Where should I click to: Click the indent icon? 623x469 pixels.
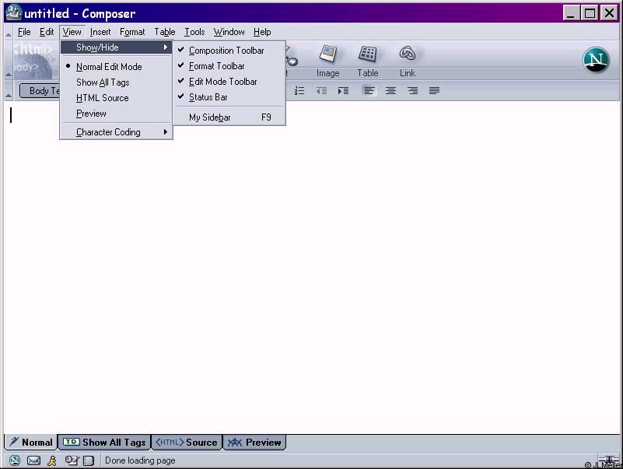coord(343,91)
